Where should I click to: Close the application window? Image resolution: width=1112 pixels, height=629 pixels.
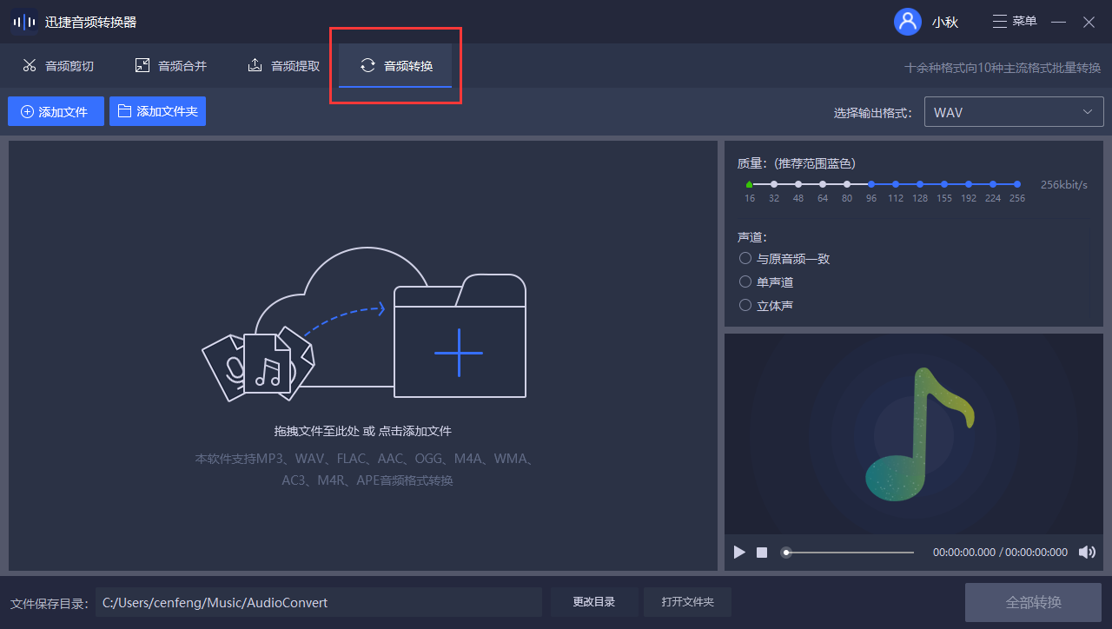coord(1089,22)
